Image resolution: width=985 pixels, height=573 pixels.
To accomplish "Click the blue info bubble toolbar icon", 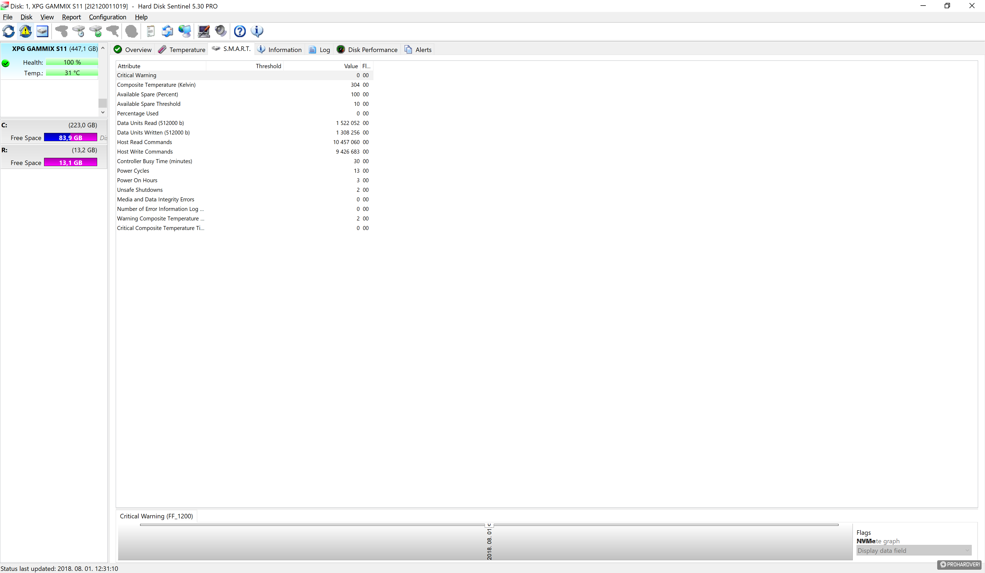I will [257, 31].
